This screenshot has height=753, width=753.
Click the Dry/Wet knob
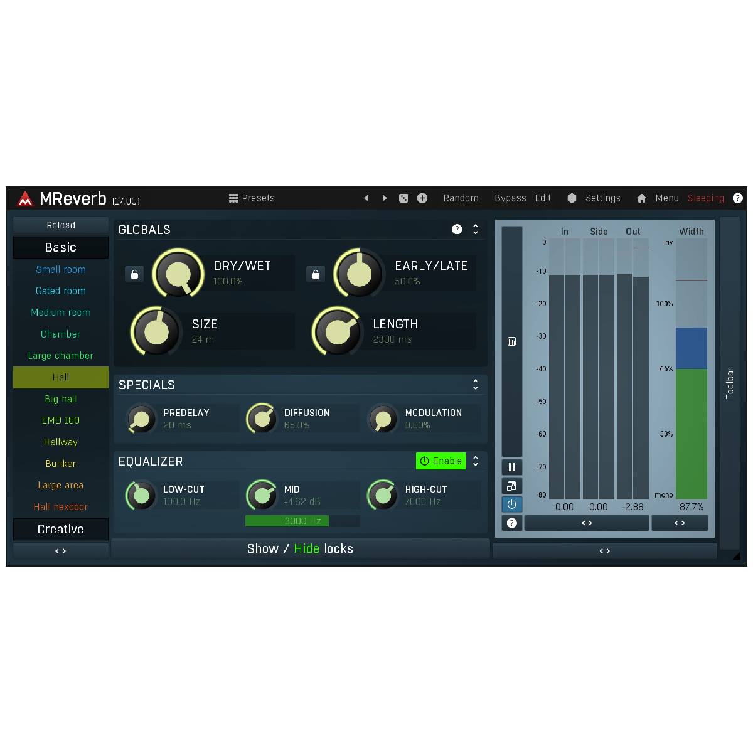tap(179, 274)
